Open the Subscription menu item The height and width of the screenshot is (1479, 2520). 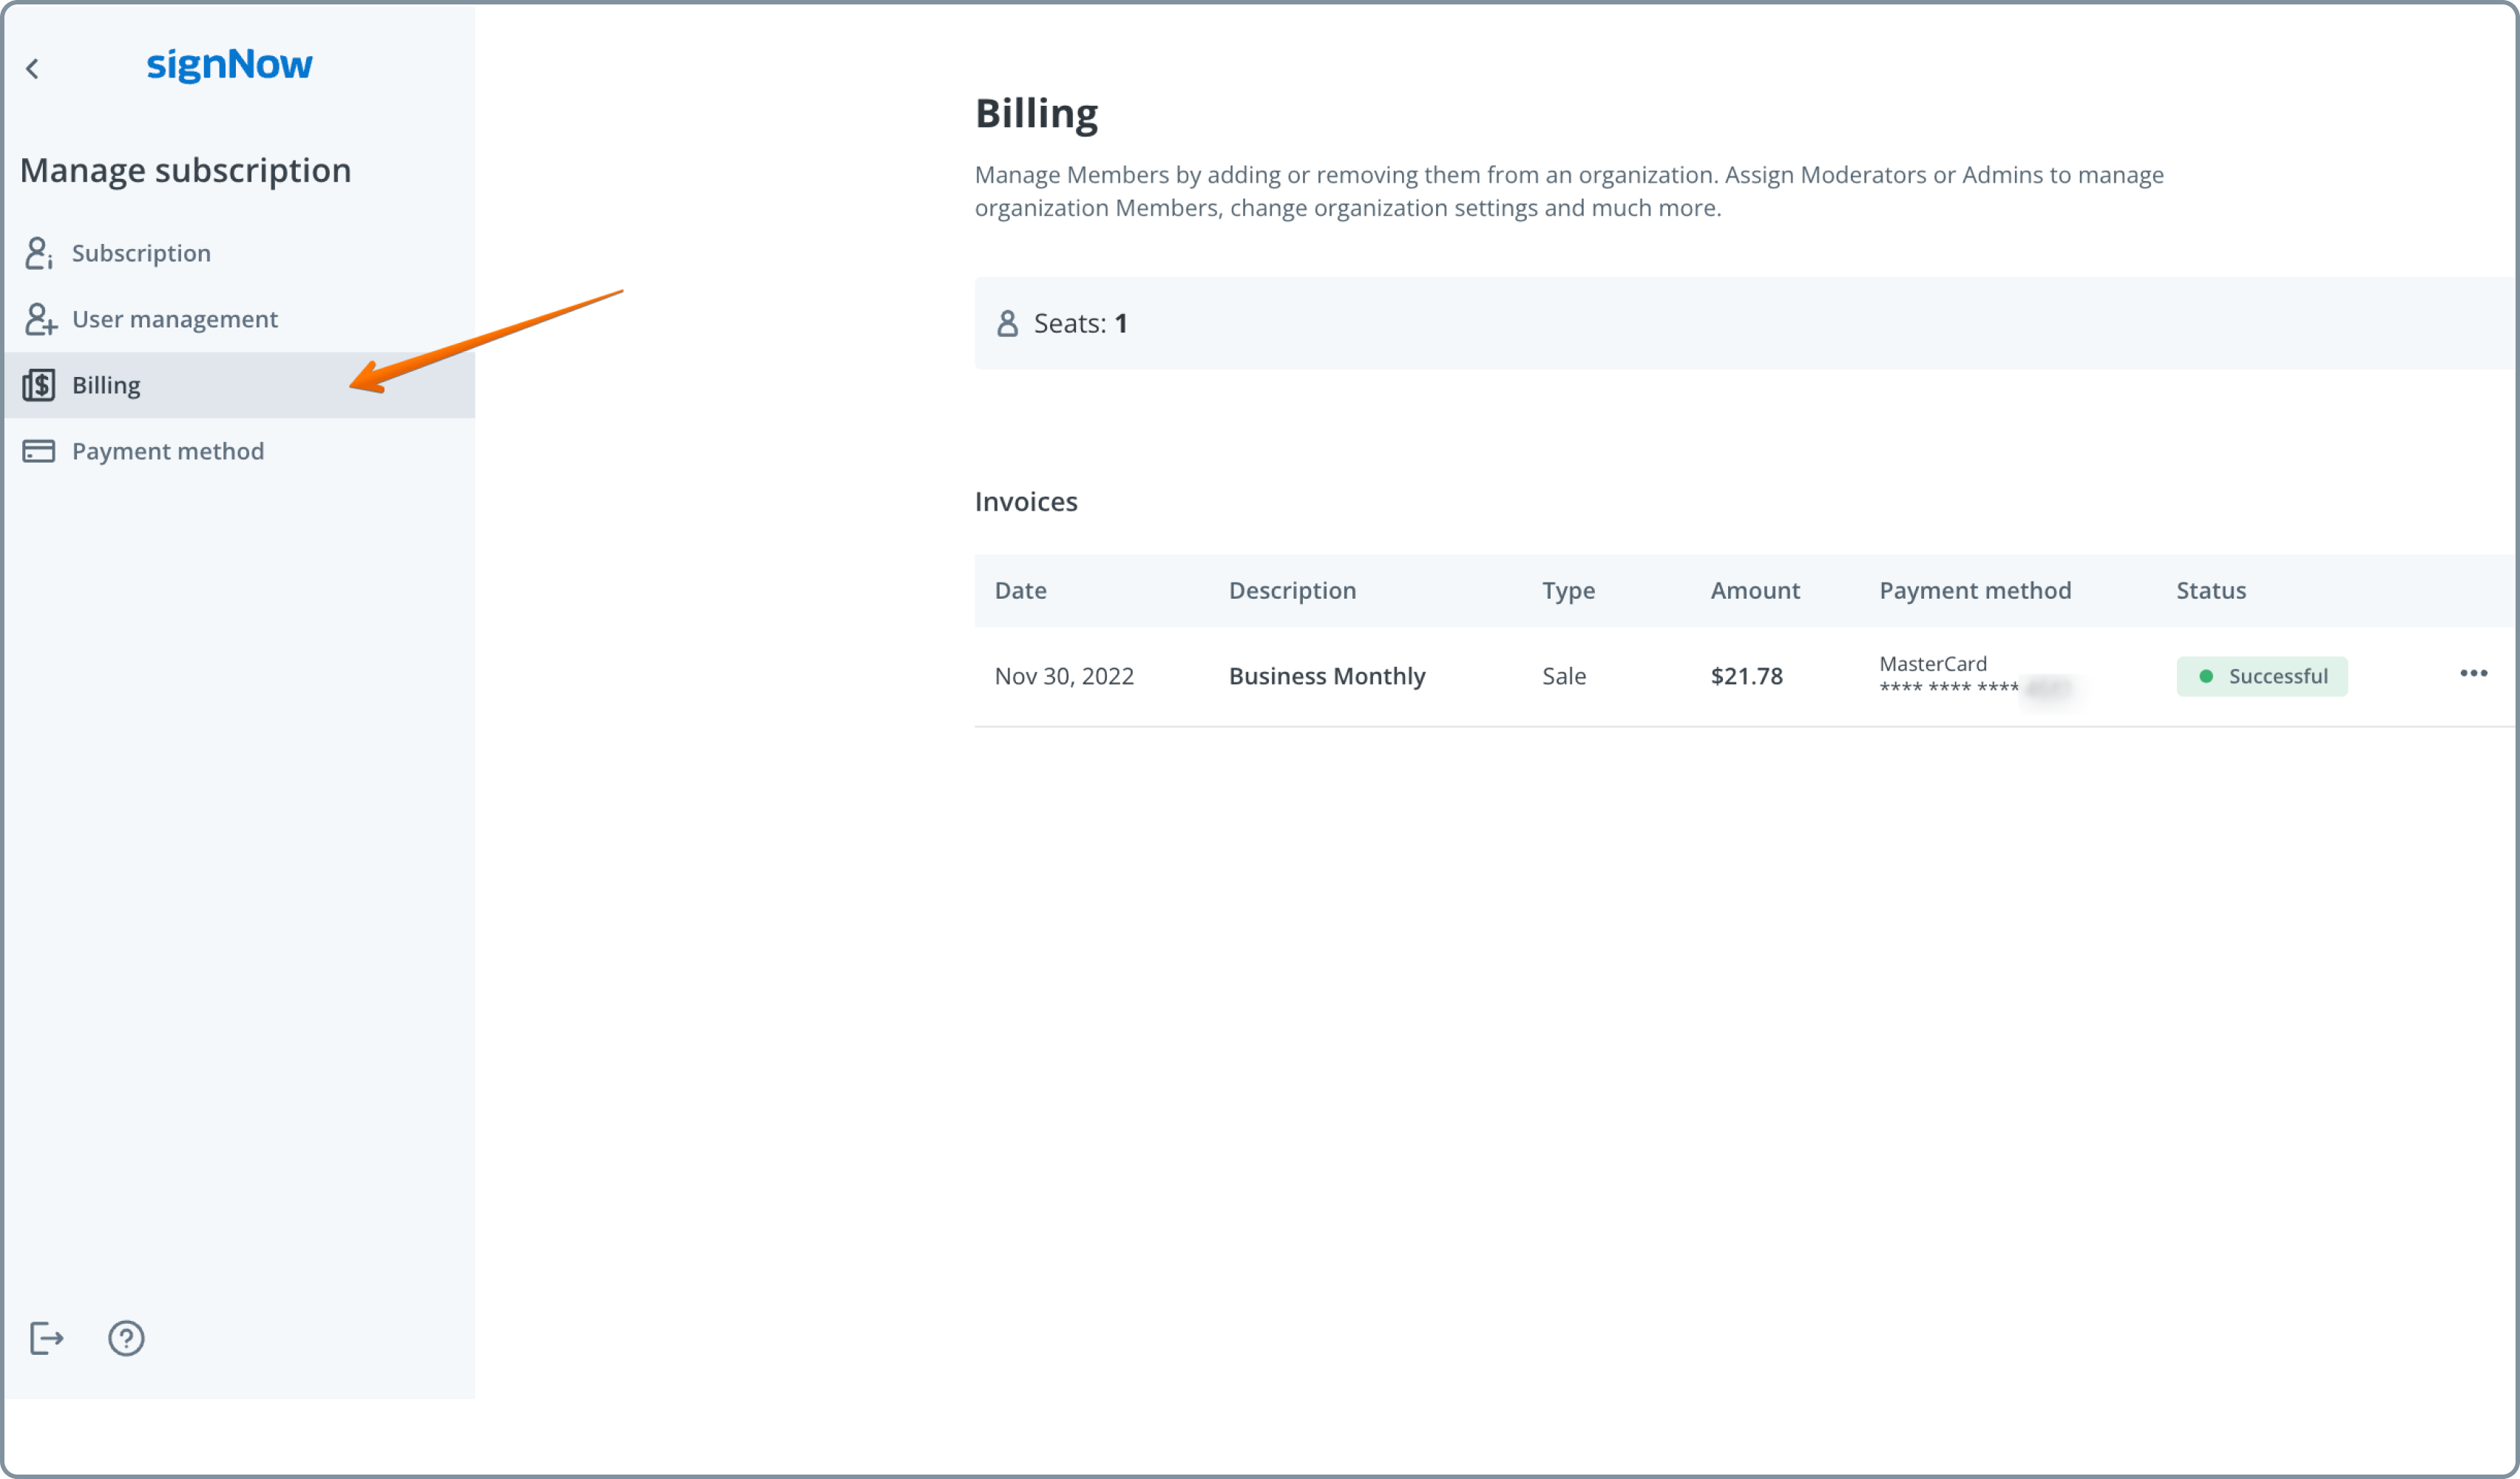141,254
